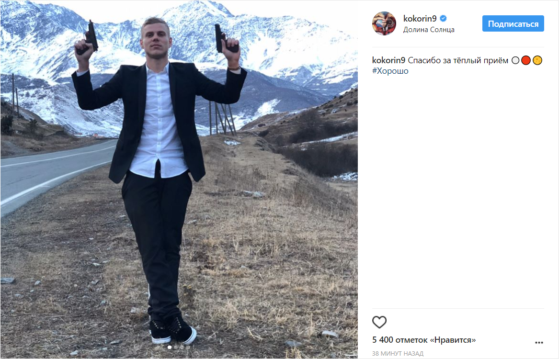Click the white circle emoji in caption

[x=515, y=60]
